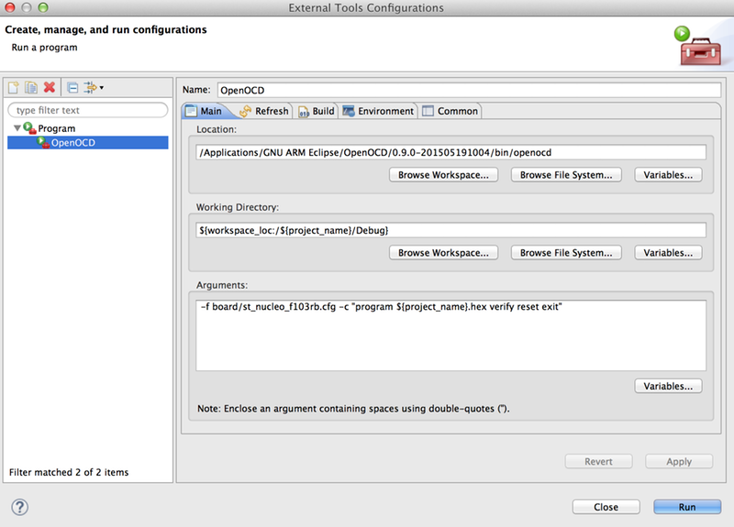
Task: Browse Workspace for Working Directory
Action: [x=443, y=252]
